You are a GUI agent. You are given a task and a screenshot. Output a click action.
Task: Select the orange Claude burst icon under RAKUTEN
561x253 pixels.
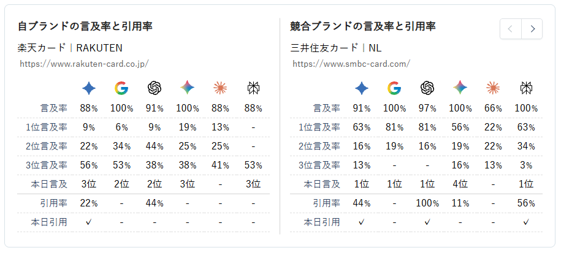(220, 88)
